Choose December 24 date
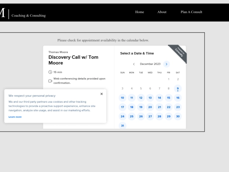 click(123, 116)
